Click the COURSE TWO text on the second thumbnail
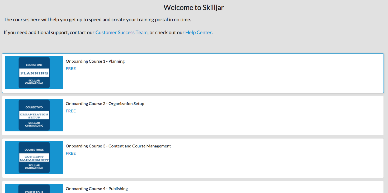The height and width of the screenshot is (193, 388). pos(34,107)
